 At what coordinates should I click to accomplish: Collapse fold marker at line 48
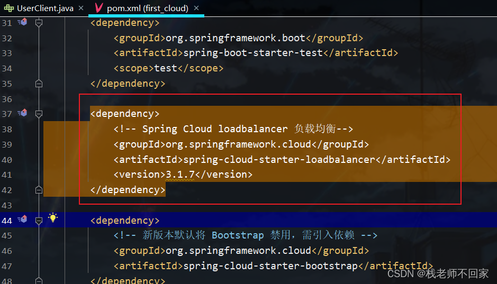point(39,280)
